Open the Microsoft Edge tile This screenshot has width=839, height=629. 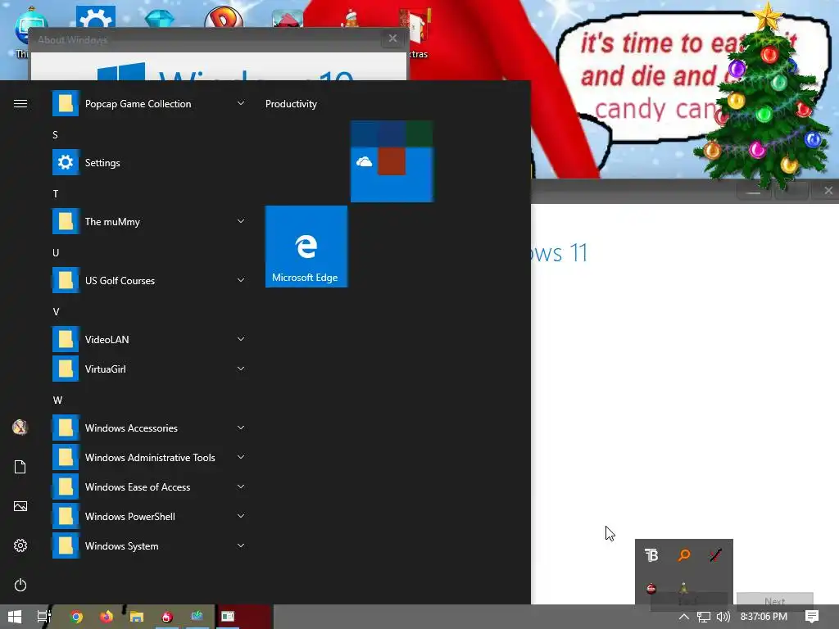click(306, 247)
